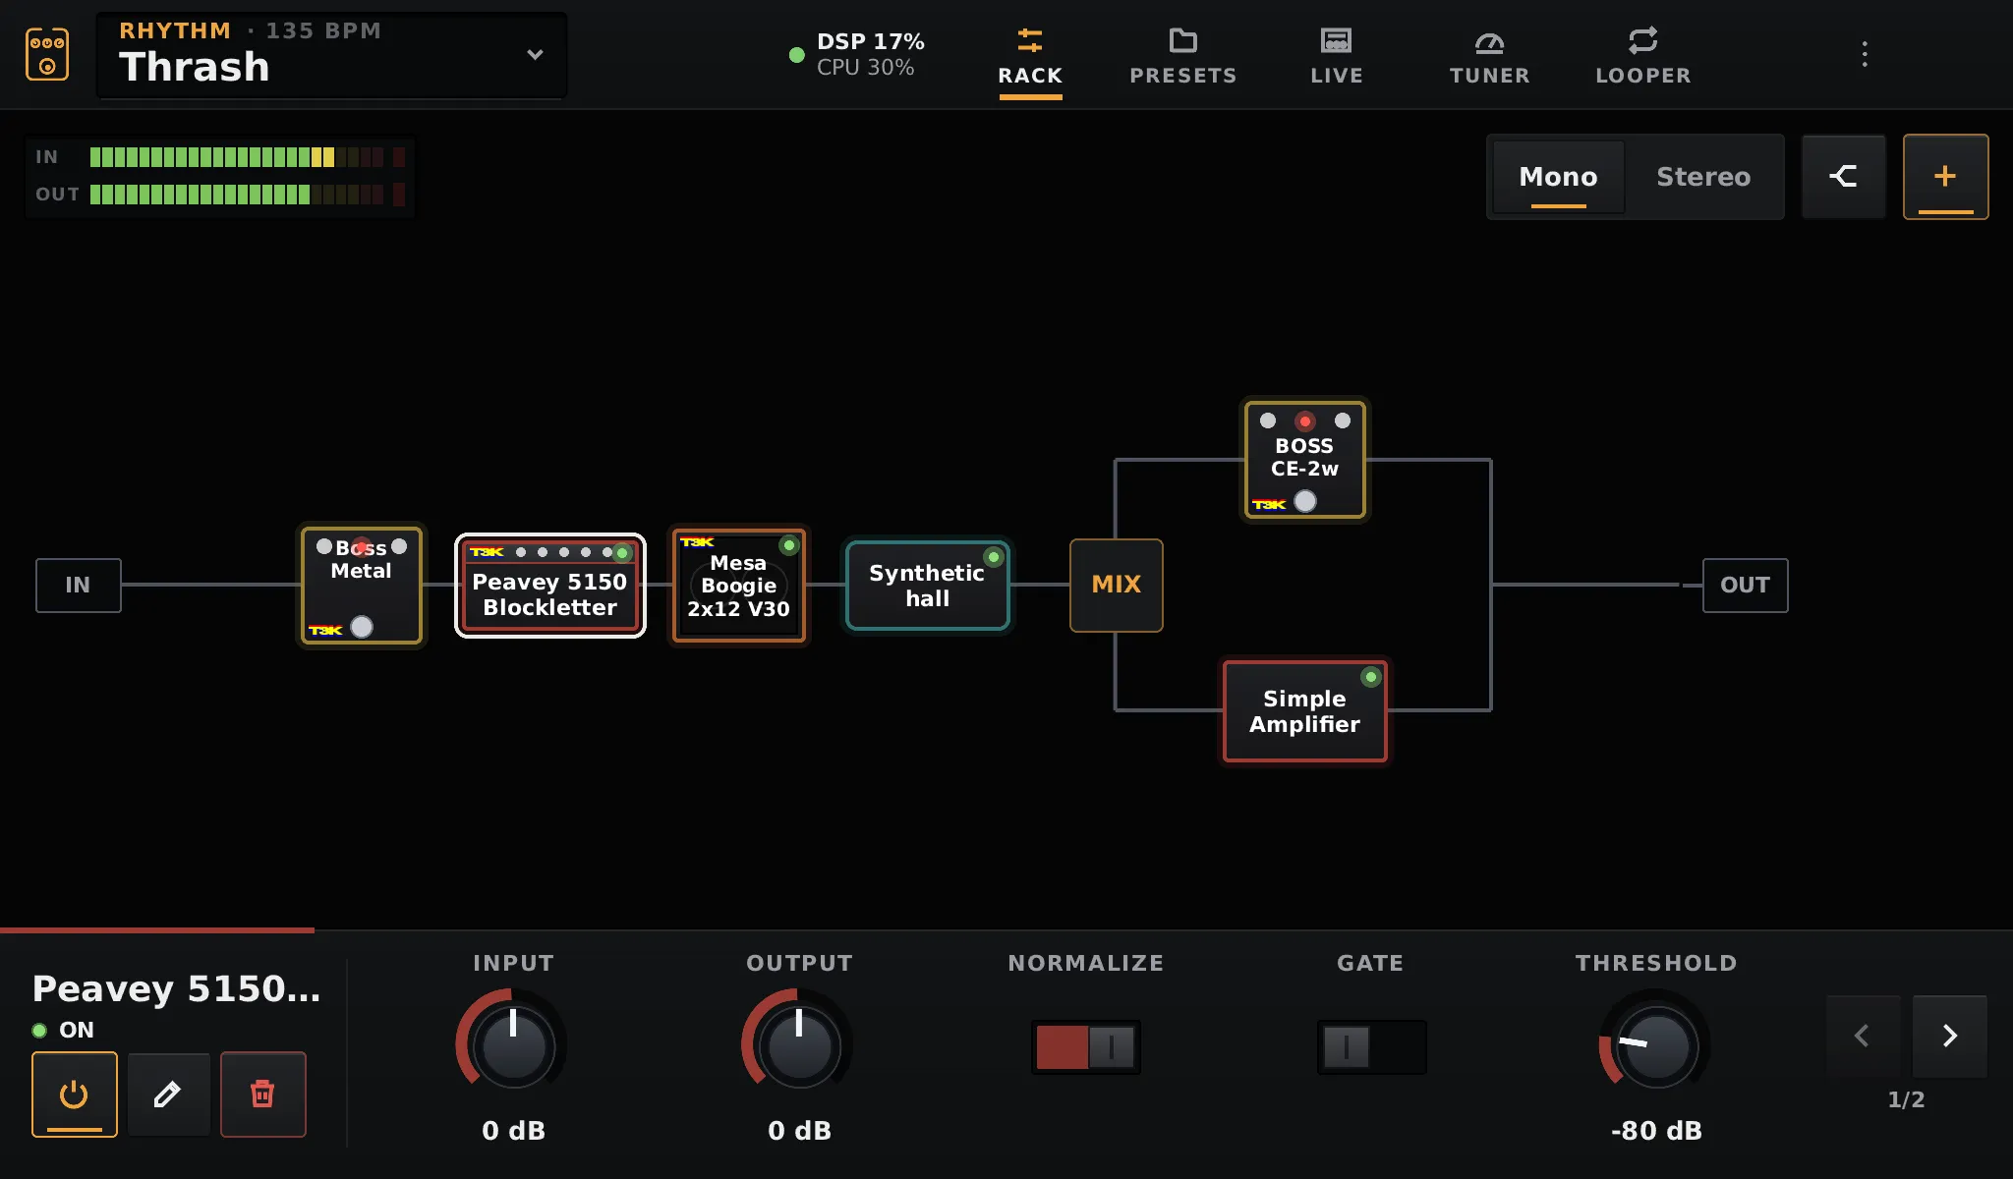
Task: Click the 135 BPM tempo label
Action: pyautogui.click(x=323, y=30)
